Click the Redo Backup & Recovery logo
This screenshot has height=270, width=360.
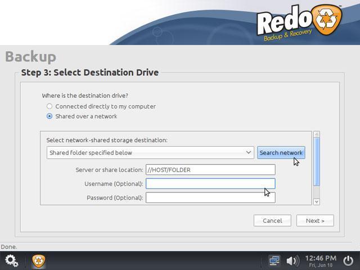click(299, 22)
